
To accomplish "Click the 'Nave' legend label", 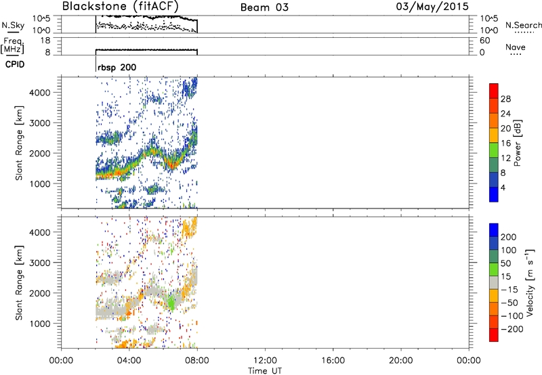I will (x=516, y=47).
